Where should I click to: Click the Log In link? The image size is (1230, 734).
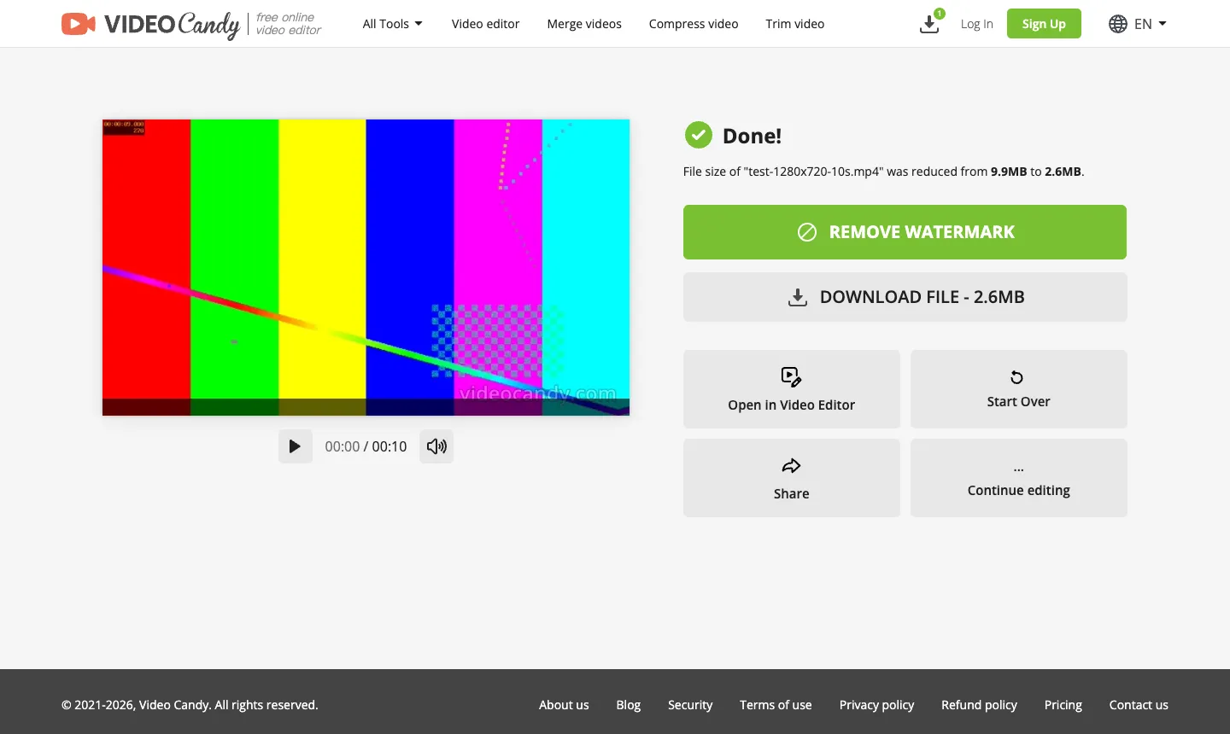tap(976, 24)
